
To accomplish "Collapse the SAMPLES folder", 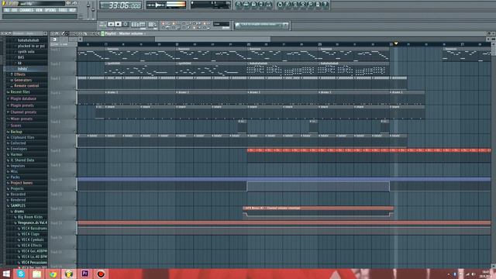I will (18, 205).
